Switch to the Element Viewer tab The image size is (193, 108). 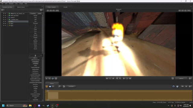coord(21,7)
